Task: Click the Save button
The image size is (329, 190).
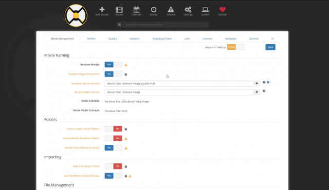Action: point(270,47)
